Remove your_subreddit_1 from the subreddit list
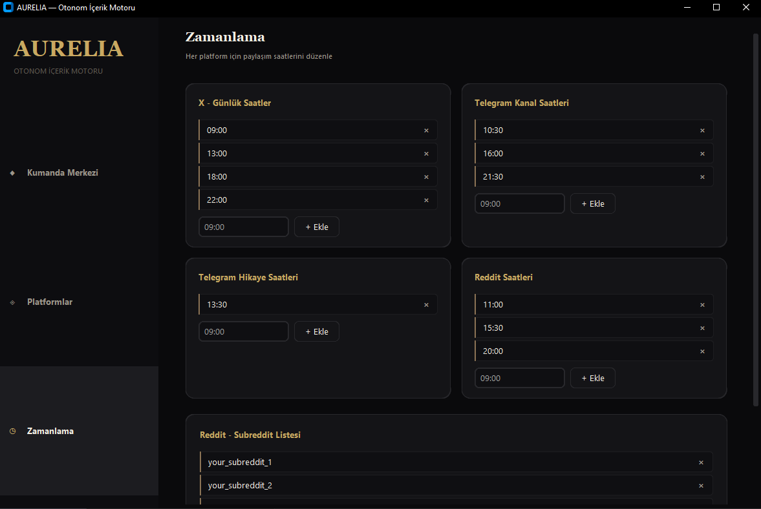Viewport: 761px width, 509px height. tap(701, 462)
